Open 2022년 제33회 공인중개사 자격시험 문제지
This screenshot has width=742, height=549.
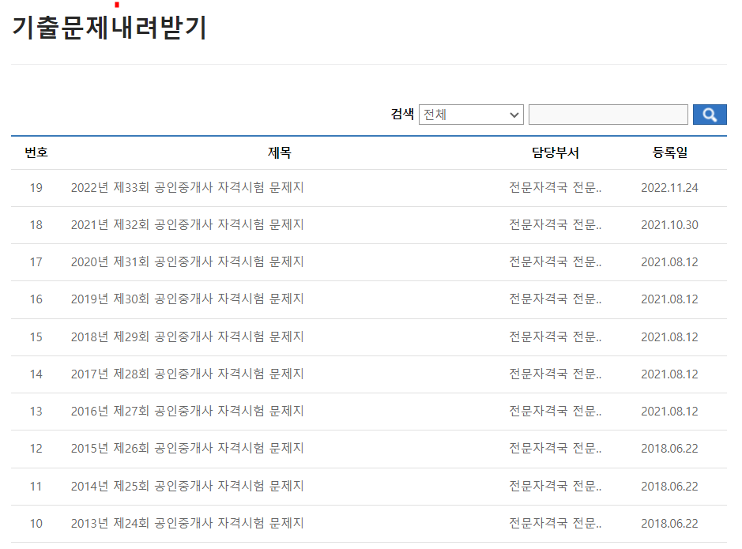tap(187, 188)
